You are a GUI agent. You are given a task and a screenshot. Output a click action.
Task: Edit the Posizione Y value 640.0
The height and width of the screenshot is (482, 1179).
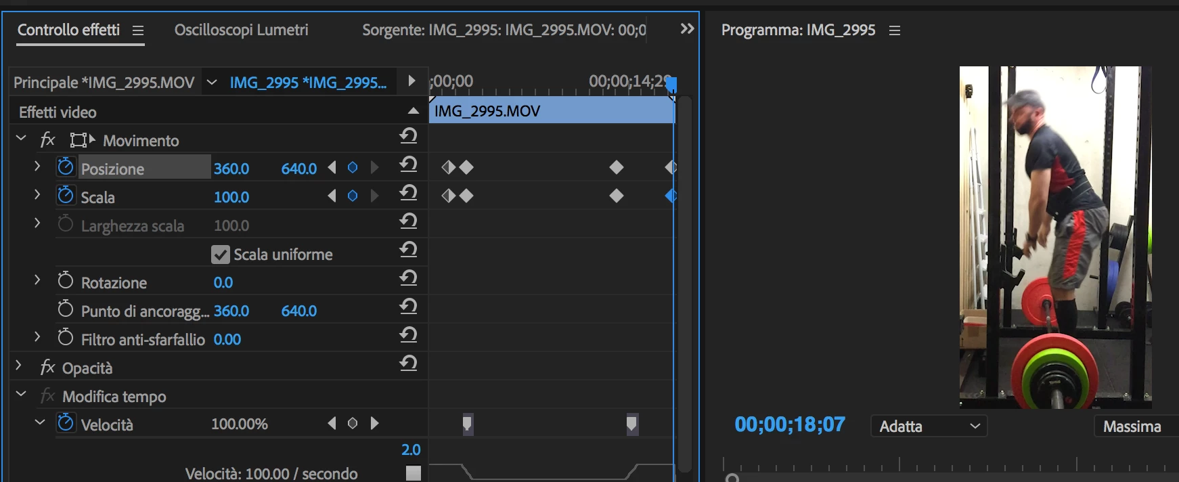coord(299,169)
